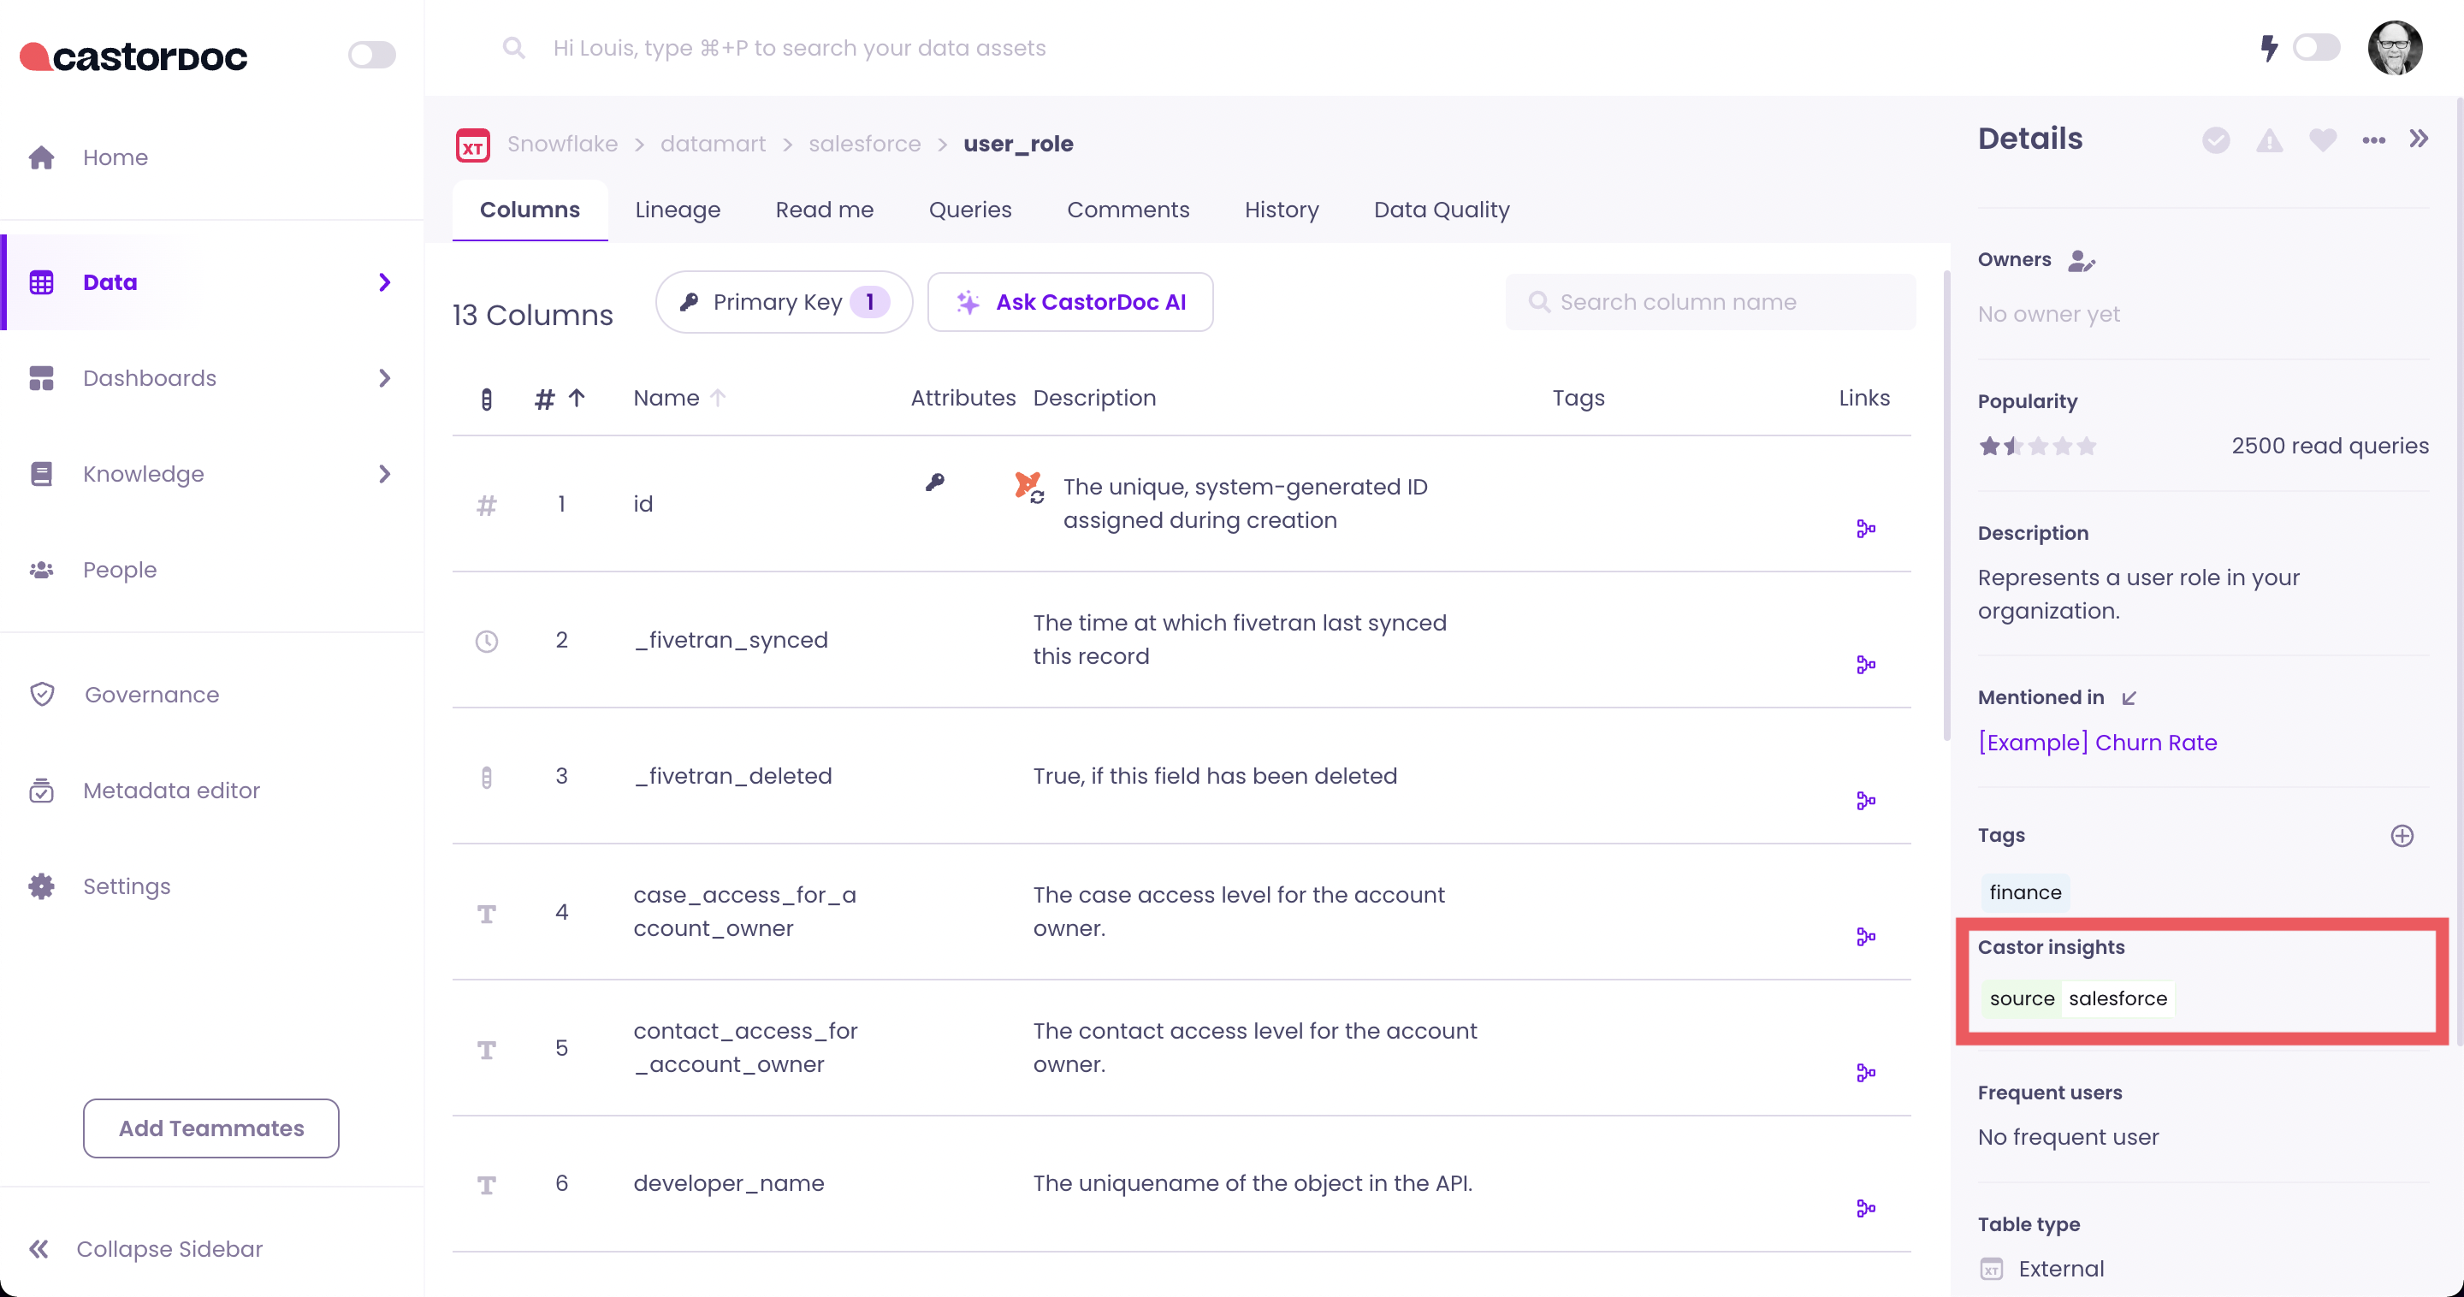This screenshot has height=1297, width=2464.
Task: Open the three-dots more options menu
Action: (x=2373, y=140)
